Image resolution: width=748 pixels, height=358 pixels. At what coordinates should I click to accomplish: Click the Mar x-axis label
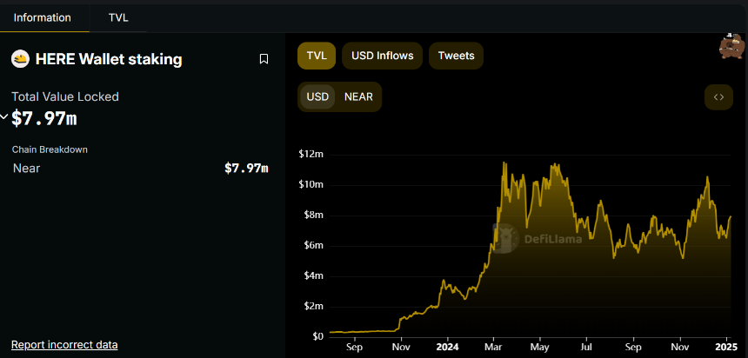(494, 347)
